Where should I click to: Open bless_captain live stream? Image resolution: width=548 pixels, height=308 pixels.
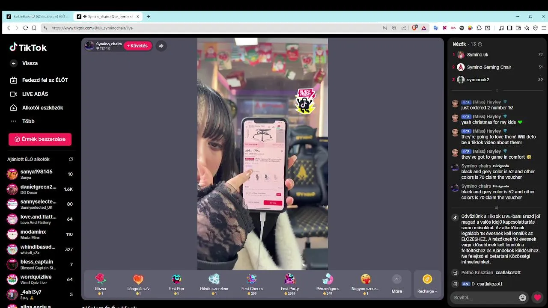click(40, 264)
